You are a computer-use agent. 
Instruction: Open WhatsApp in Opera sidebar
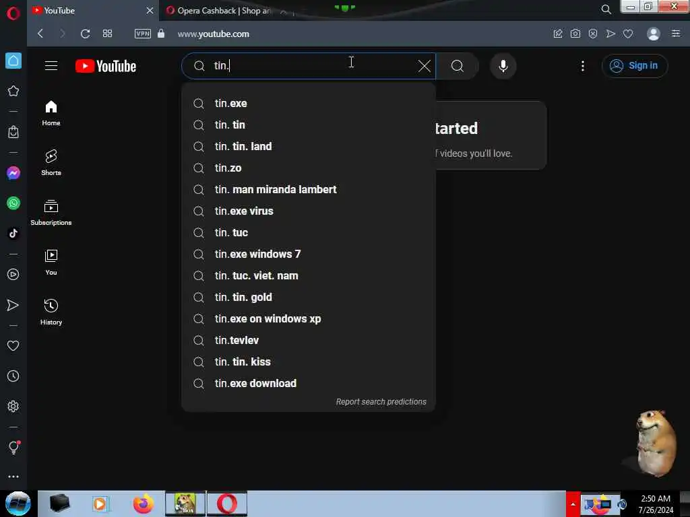pyautogui.click(x=13, y=203)
